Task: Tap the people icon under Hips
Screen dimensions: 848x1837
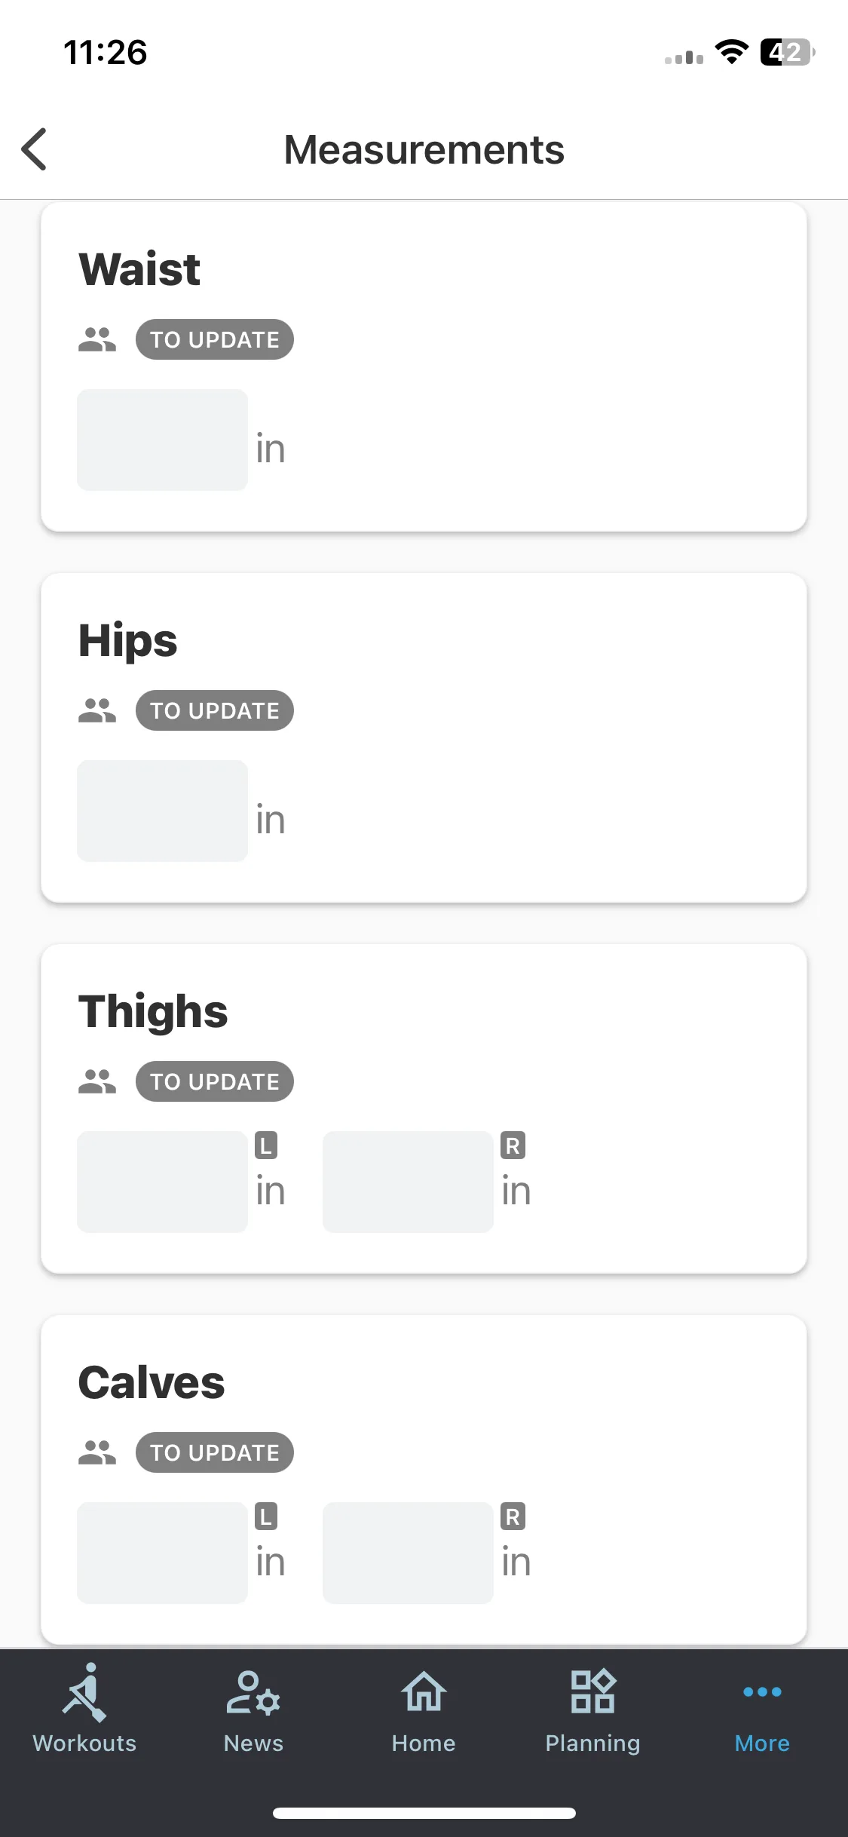Action: click(97, 710)
